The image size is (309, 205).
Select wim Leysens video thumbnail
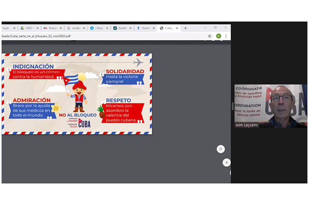[271, 106]
